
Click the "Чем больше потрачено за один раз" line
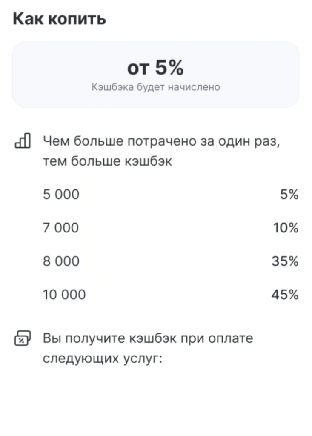pos(161,141)
